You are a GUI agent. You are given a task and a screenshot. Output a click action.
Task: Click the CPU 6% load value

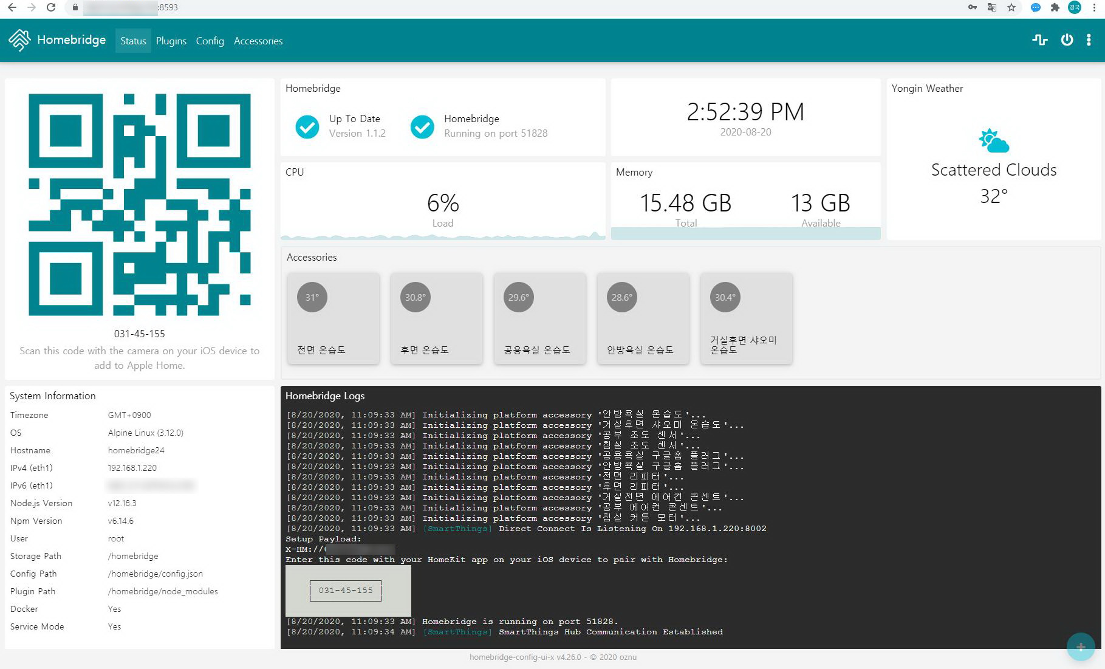click(443, 203)
